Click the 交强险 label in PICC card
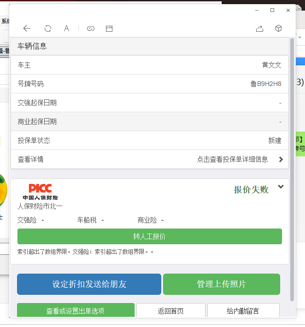This screenshot has height=327, width=305. (27, 220)
